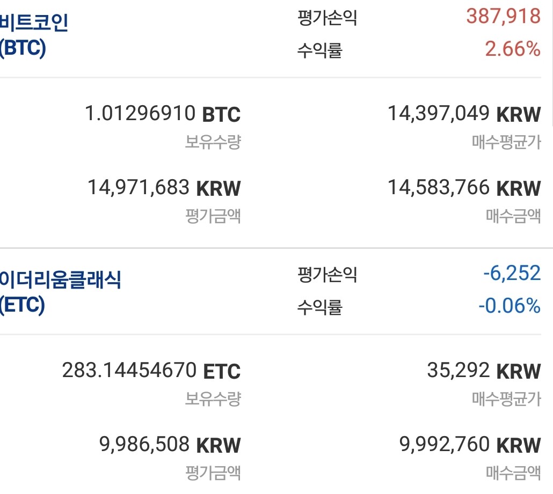Select the 1.01296910 BTC holding quantity
Screen dimensions: 553x494
(163, 114)
